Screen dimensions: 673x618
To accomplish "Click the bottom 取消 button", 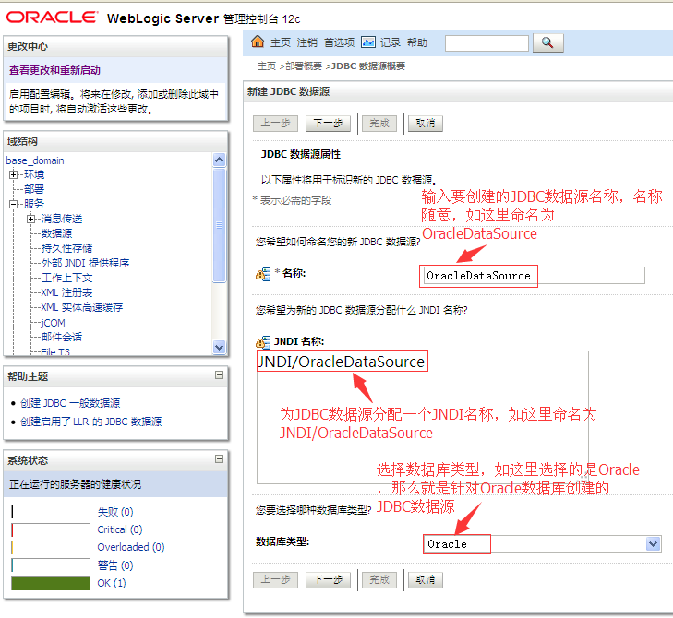I will click(426, 580).
